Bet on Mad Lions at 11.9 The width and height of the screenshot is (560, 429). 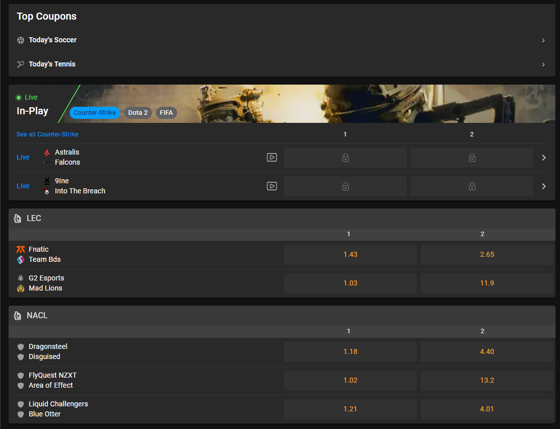tap(487, 283)
